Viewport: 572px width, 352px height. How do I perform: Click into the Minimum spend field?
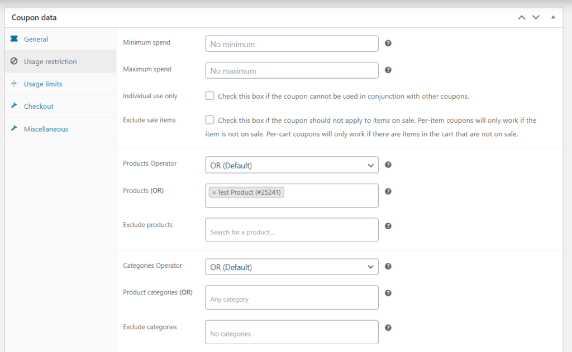click(292, 44)
